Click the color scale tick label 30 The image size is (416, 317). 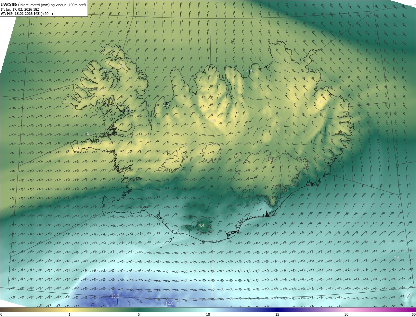click(x=346, y=314)
